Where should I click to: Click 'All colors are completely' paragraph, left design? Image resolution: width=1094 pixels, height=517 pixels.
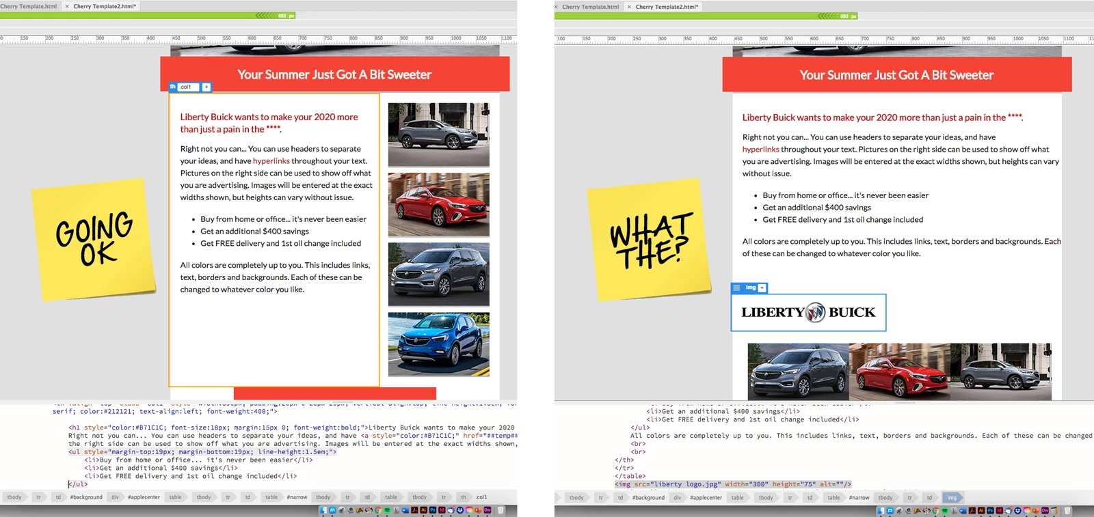(275, 277)
